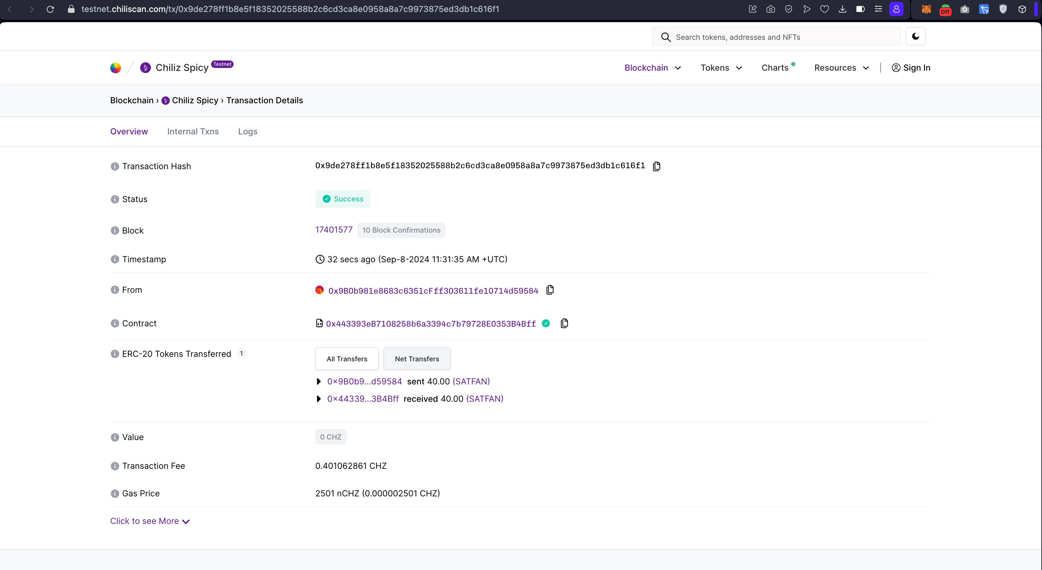Click the snapshot camera icon in address bar
This screenshot has width=1042, height=570.
771,9
